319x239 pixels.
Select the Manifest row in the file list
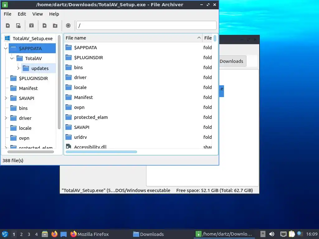138,97
